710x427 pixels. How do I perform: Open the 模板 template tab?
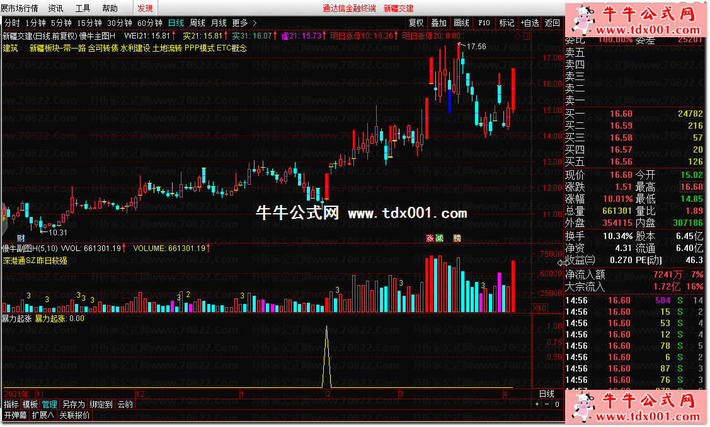click(30, 404)
